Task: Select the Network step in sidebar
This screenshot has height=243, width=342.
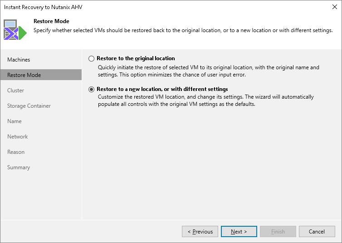Action: (18, 137)
